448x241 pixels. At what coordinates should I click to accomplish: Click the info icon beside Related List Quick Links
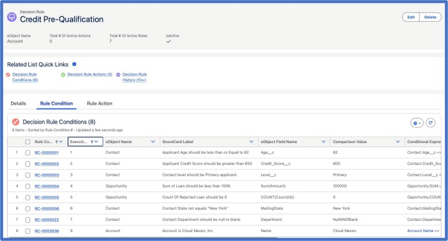(x=74, y=64)
